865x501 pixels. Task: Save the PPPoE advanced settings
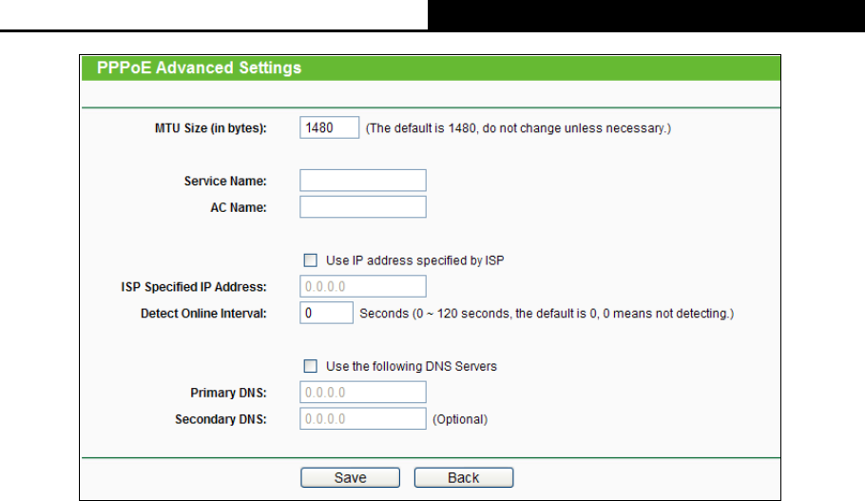(x=351, y=478)
